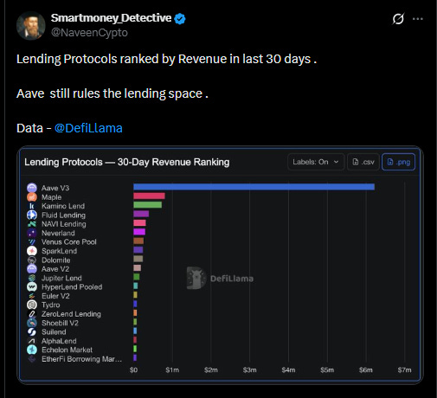Open the @NaveenCypto handle link

tap(89, 33)
